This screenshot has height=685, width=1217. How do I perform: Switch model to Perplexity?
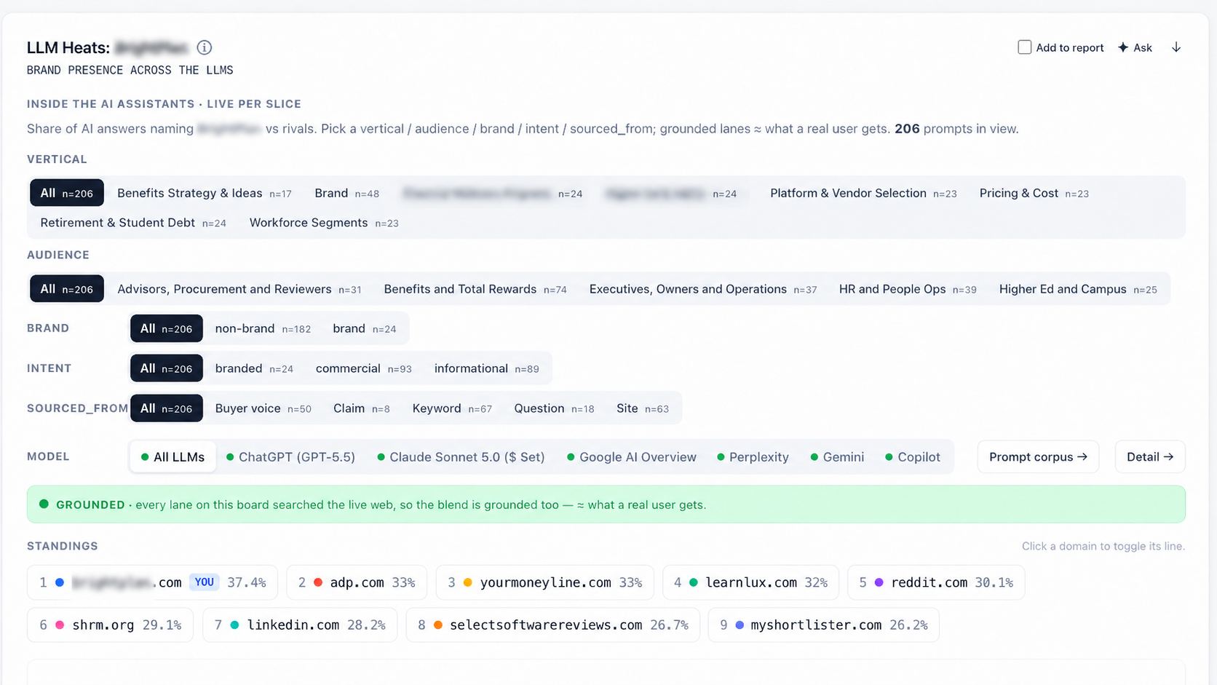click(x=753, y=457)
